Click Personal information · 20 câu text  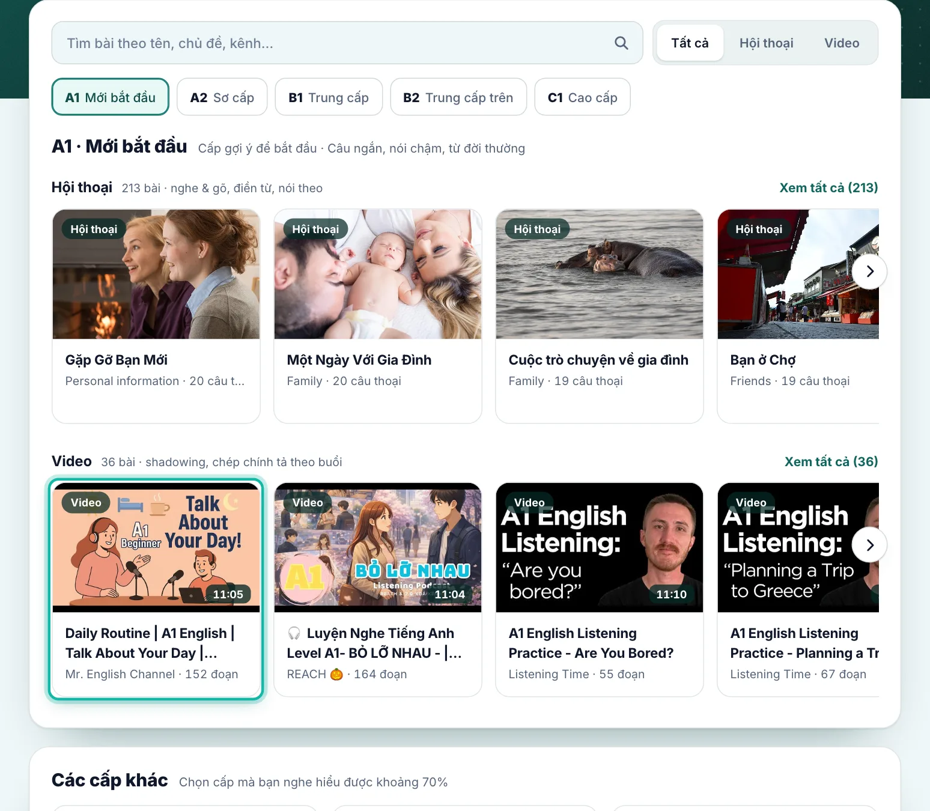[155, 381]
